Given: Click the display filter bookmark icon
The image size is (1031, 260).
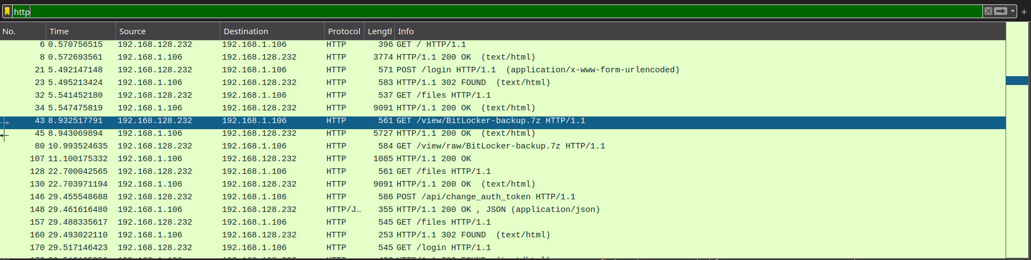Looking at the screenshot, I should [7, 11].
